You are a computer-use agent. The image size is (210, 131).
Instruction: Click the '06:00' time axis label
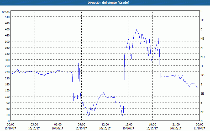58,125
